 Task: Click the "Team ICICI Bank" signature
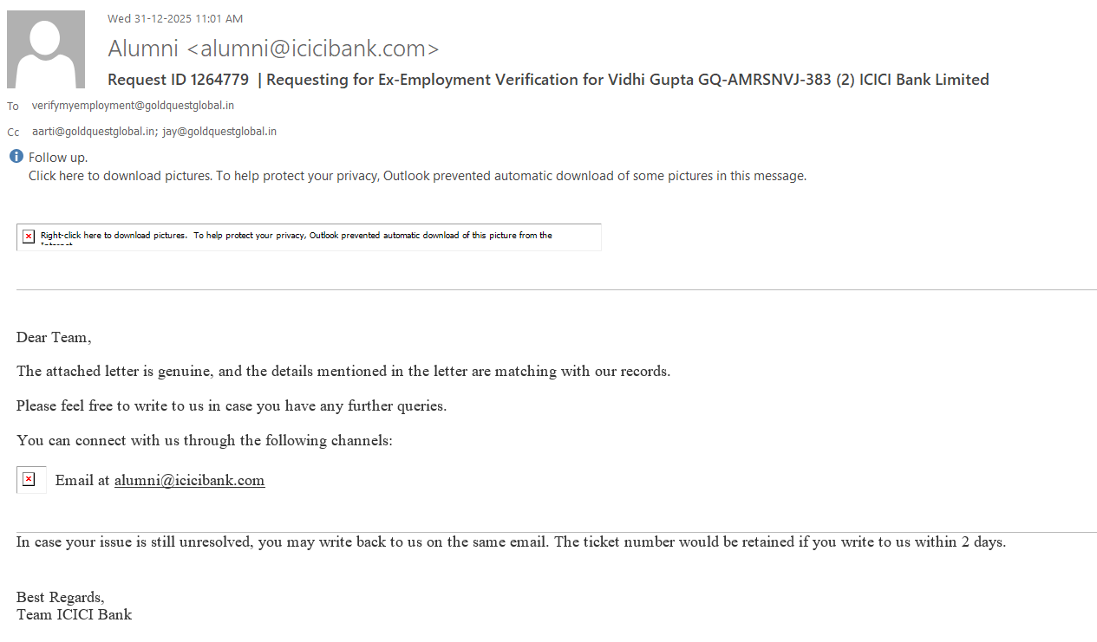click(x=74, y=615)
